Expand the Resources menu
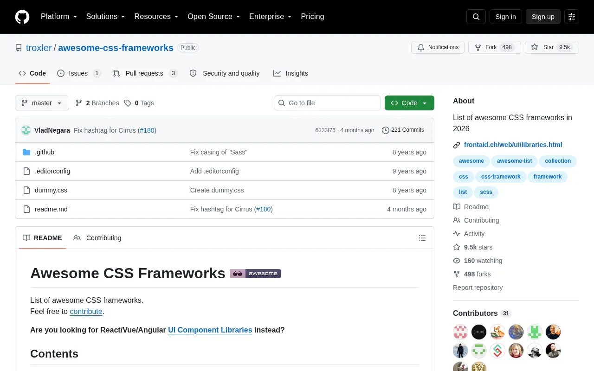The width and height of the screenshot is (594, 371). pos(156,17)
